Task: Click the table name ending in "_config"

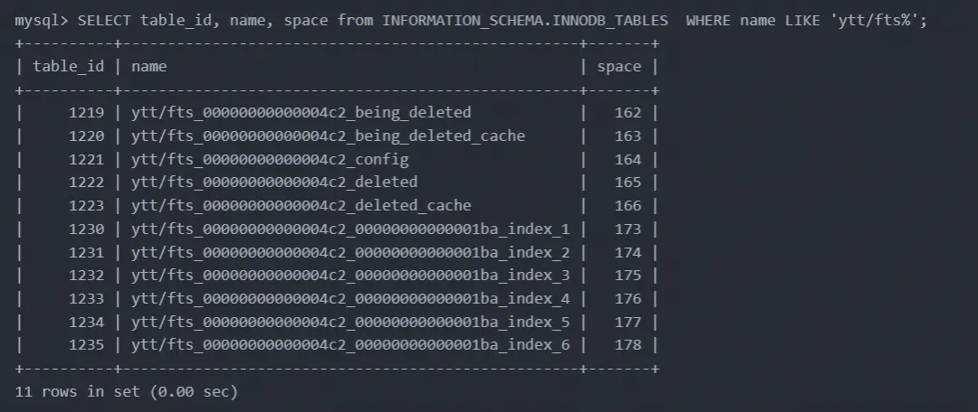Action: 270,160
